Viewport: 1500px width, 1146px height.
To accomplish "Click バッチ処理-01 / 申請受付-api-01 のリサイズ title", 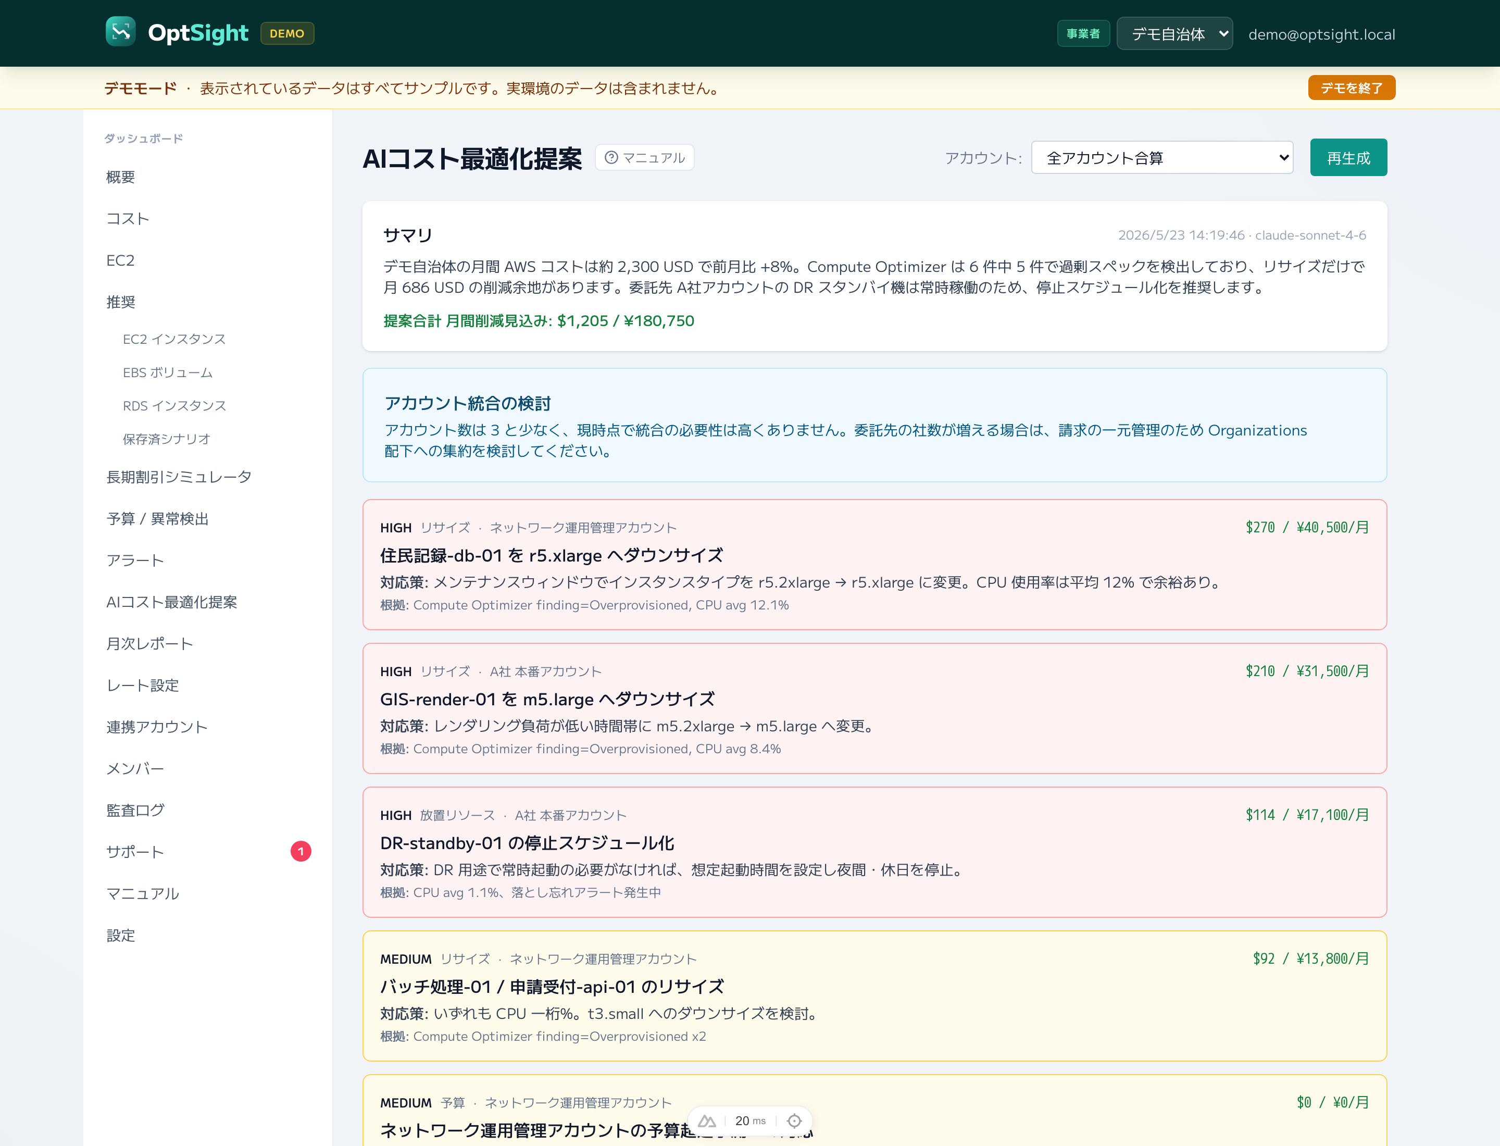I will tap(552, 987).
